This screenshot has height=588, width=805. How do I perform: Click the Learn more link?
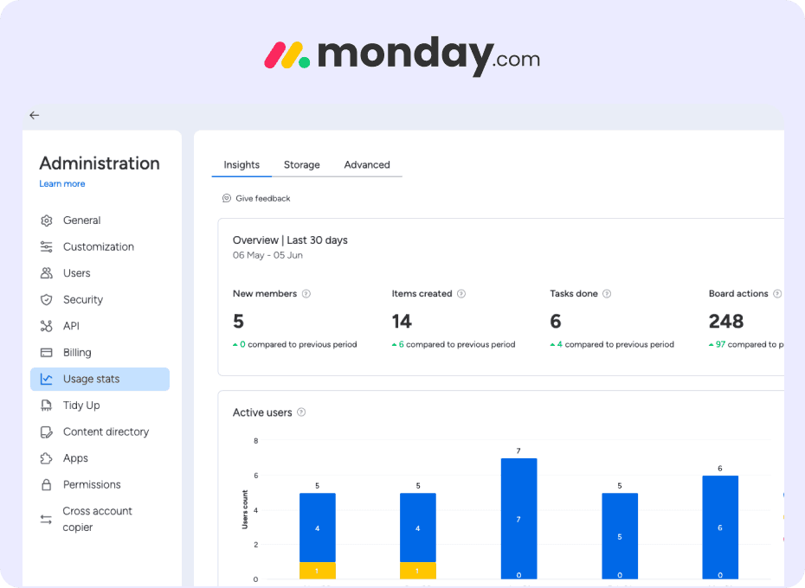click(x=62, y=183)
